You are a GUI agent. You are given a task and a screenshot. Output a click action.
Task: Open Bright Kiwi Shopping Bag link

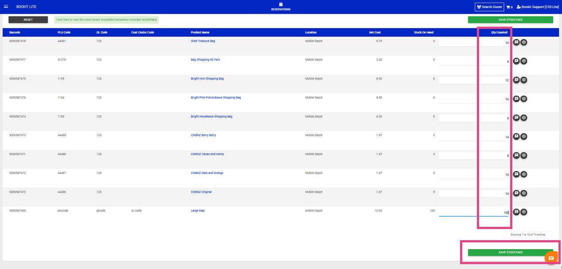tap(207, 79)
